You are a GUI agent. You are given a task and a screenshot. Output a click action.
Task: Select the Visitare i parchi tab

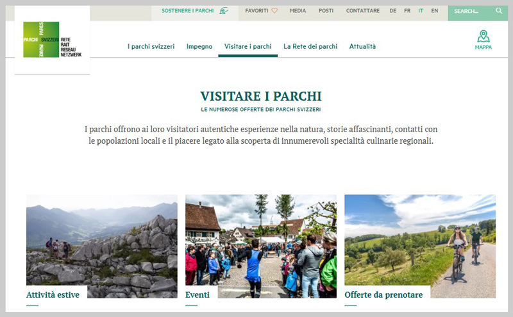click(248, 47)
